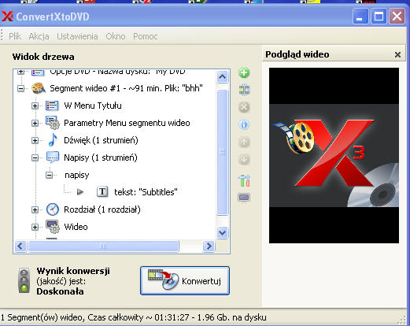
Task: Click the Konwertuj button
Action: click(185, 280)
